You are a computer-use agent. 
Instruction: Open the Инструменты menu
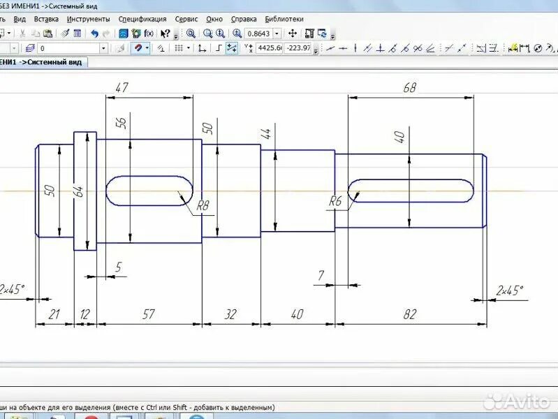pos(88,19)
